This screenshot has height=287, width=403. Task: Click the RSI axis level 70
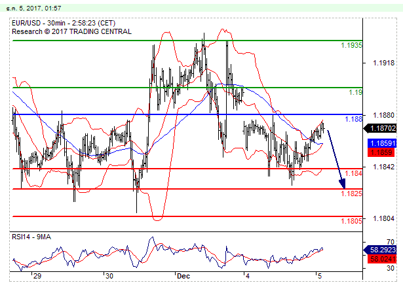(x=391, y=242)
